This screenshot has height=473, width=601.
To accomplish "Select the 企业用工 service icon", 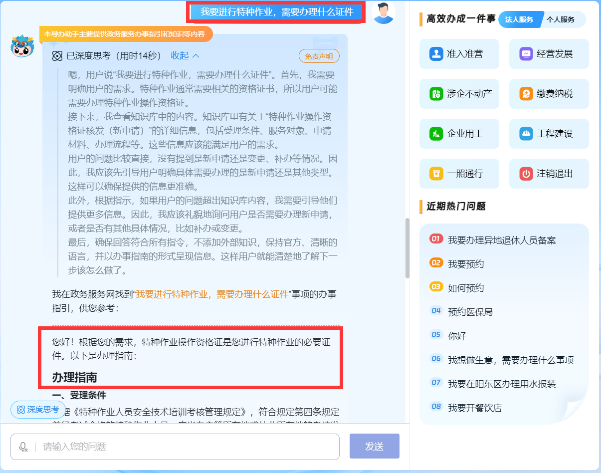I will coord(458,134).
